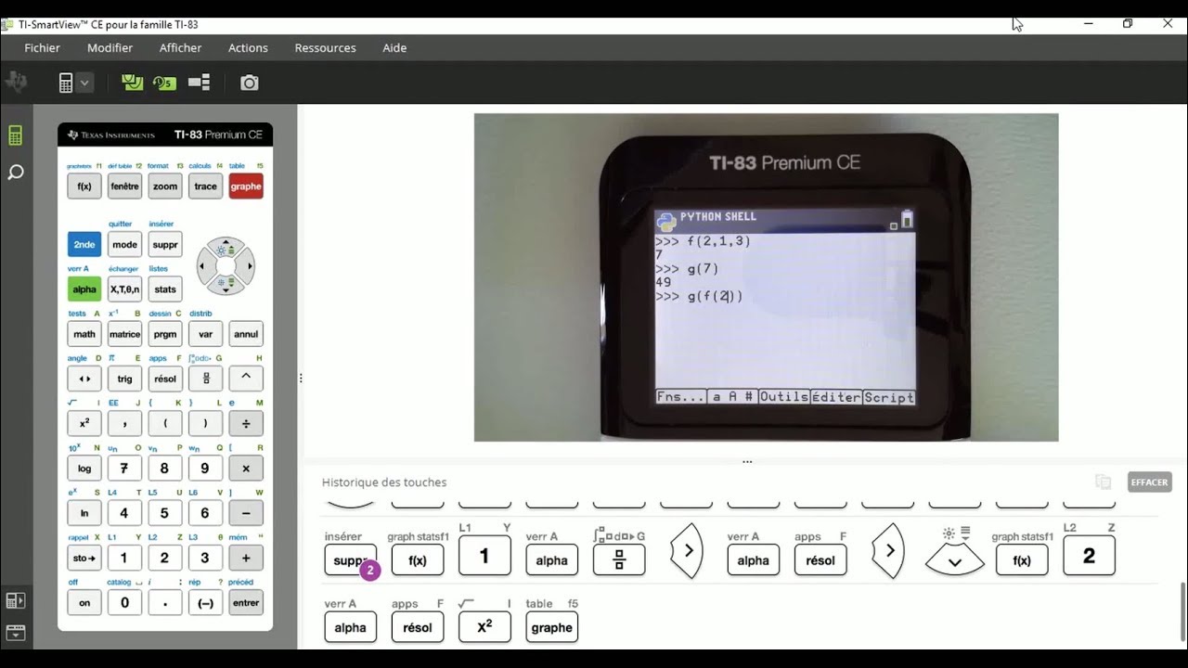
Task: Open dropdown arrow next to calculator icon
Action: (x=84, y=83)
